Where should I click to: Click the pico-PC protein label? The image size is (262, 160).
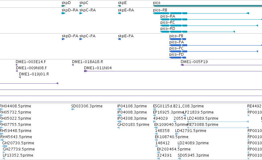176,48
